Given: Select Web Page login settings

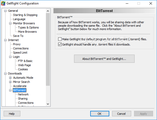Looking at the screenshot, I should 25,65.
